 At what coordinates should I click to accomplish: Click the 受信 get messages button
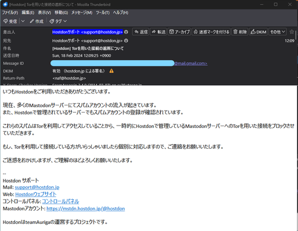click(10, 21)
